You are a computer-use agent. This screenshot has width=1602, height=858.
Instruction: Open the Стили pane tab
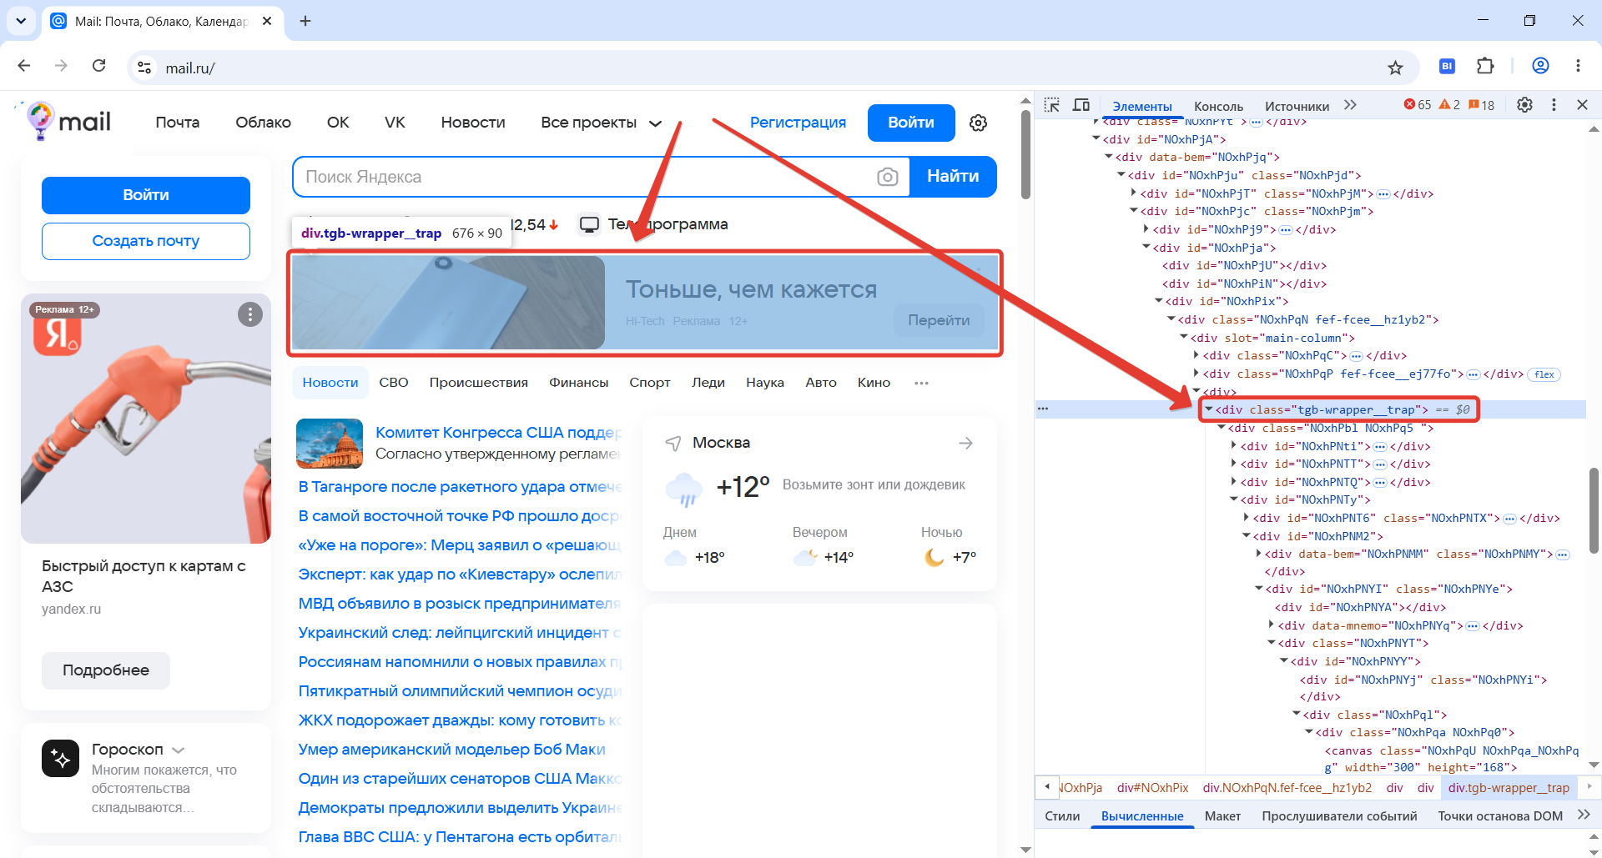point(1062,816)
